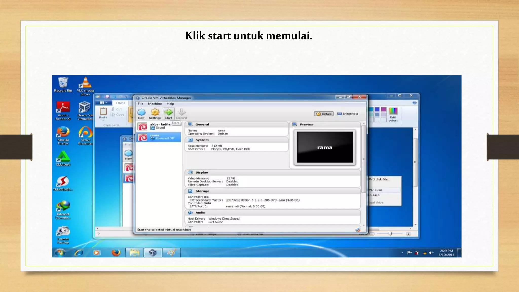Image resolution: width=519 pixels, height=292 pixels.
Task: Click the Preview panel header icon
Action: (294, 124)
